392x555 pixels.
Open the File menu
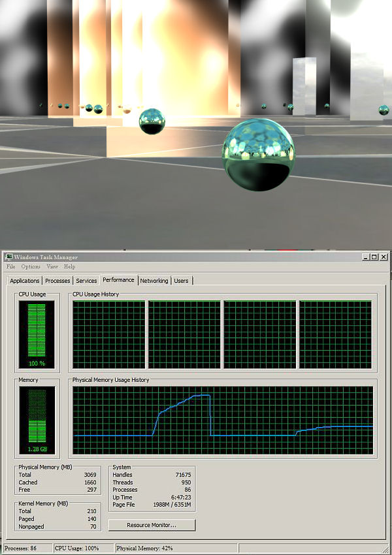[x=11, y=266]
